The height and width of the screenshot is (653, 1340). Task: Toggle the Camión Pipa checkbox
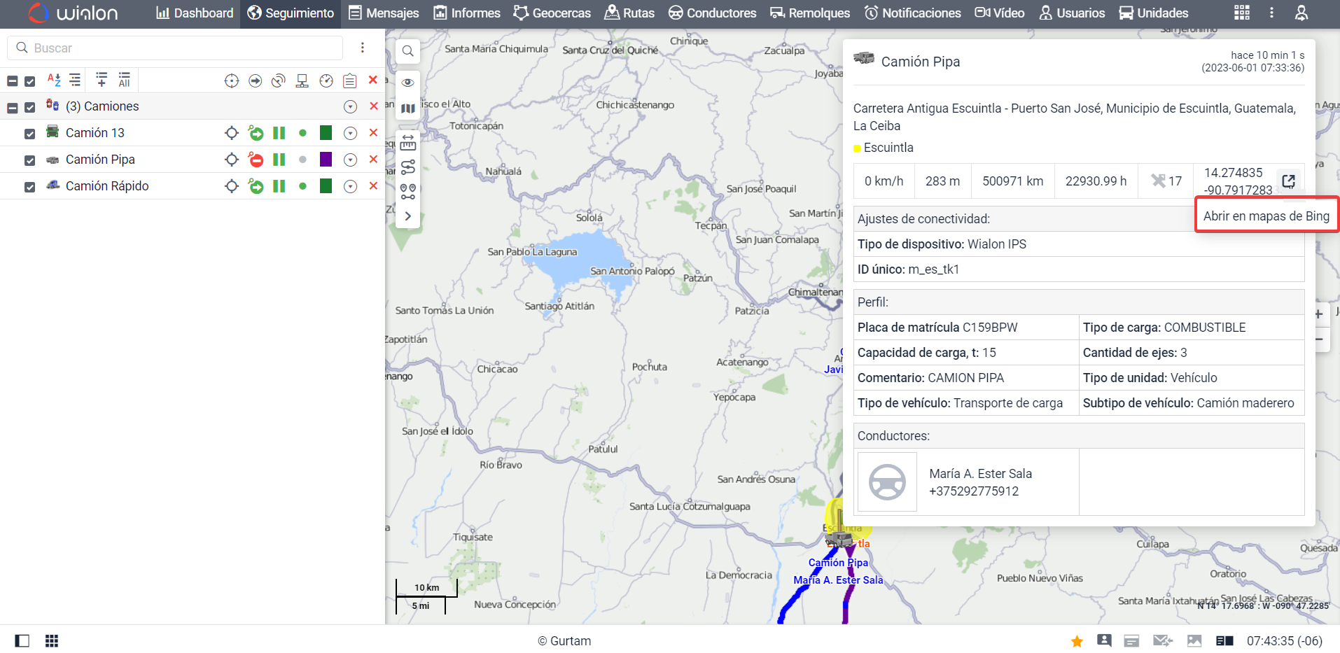pos(29,160)
